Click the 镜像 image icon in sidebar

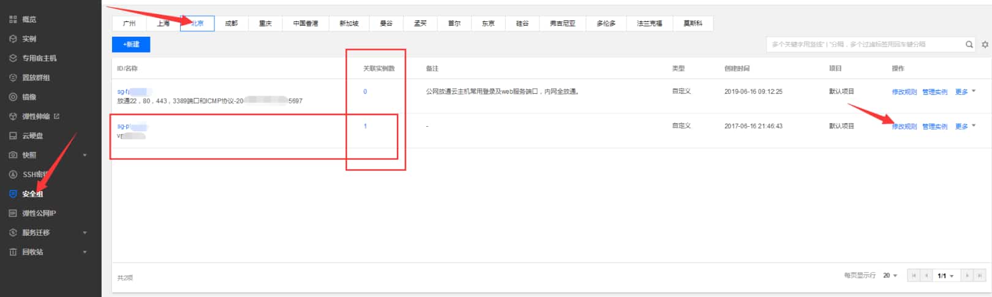[13, 97]
